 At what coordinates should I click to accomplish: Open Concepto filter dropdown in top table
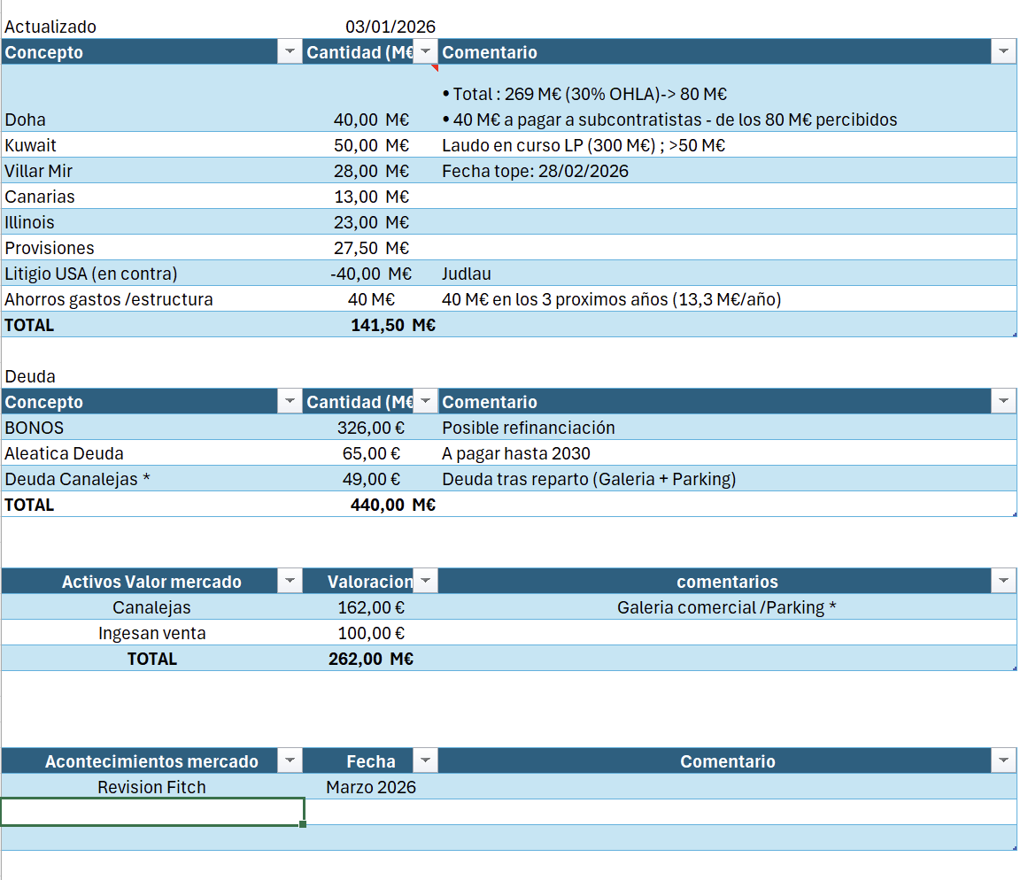pyautogui.click(x=290, y=52)
